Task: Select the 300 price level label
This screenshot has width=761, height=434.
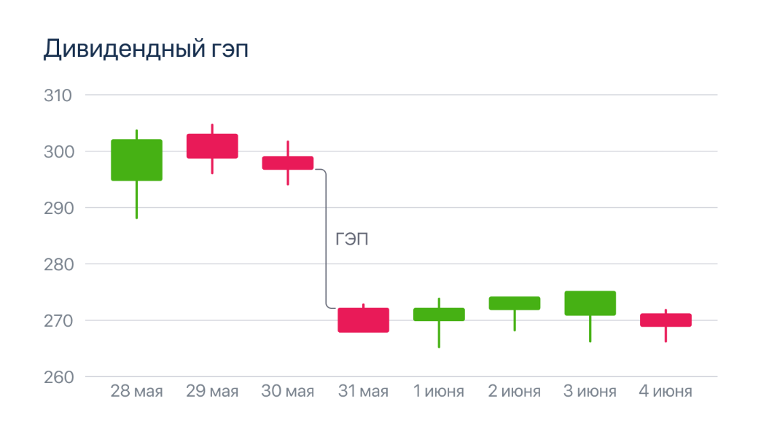Action: point(61,151)
